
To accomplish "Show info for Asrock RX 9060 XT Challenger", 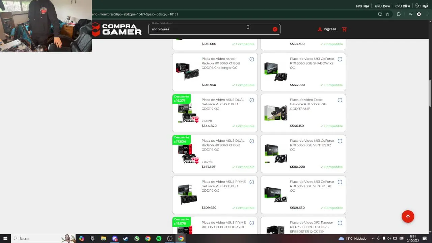I will 252,59.
